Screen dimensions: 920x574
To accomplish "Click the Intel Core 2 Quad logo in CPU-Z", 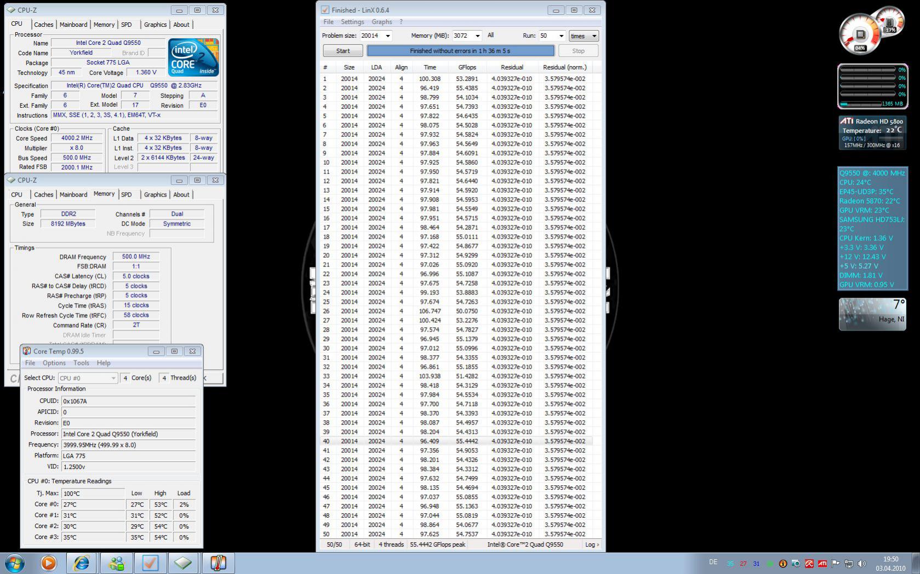I will point(193,57).
